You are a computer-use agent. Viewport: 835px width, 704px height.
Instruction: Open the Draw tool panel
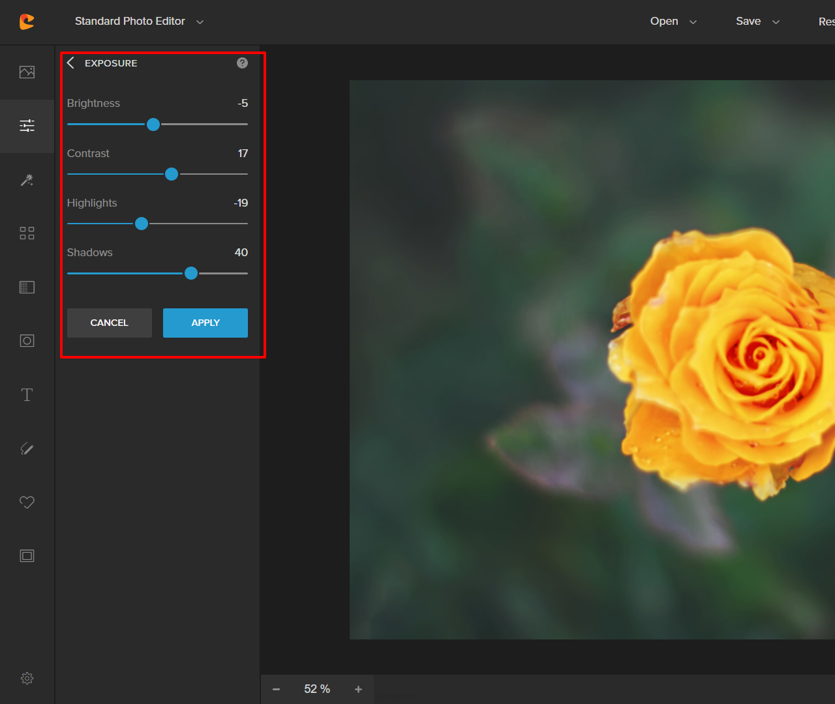[x=27, y=448]
